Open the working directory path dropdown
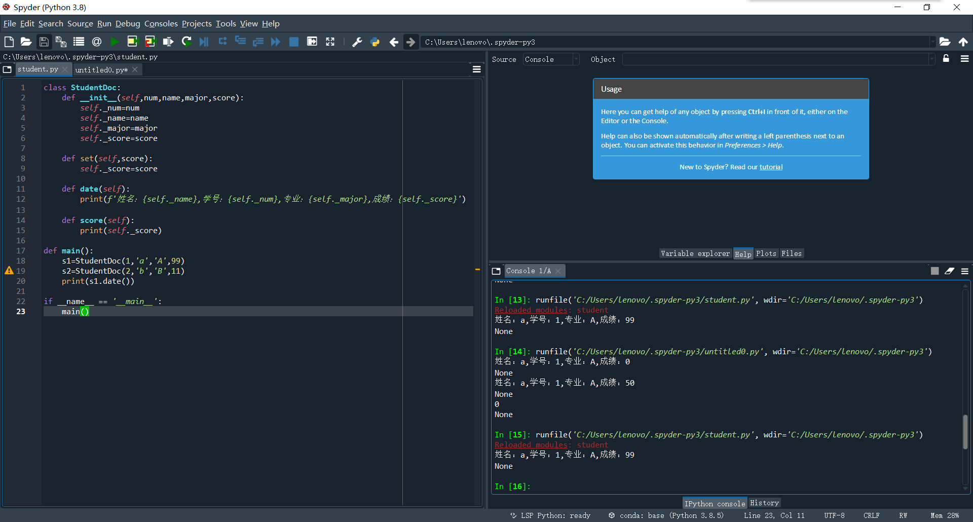The height and width of the screenshot is (522, 973). [x=932, y=42]
